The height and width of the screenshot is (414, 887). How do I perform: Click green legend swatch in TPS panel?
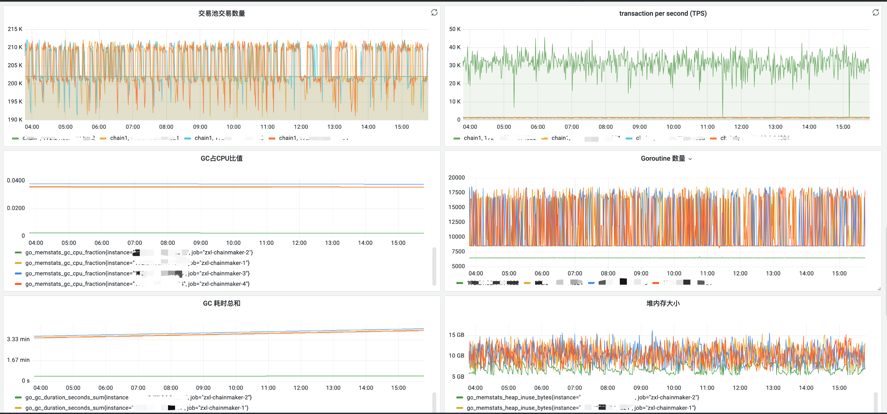click(x=457, y=138)
